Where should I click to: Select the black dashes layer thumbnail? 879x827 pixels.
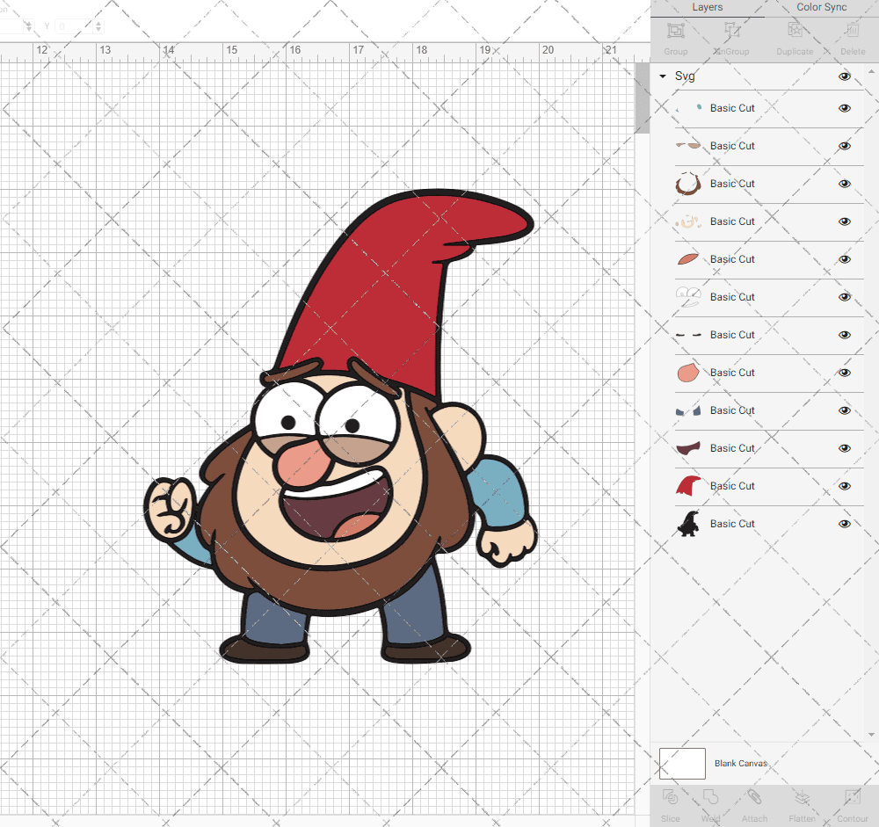click(688, 335)
